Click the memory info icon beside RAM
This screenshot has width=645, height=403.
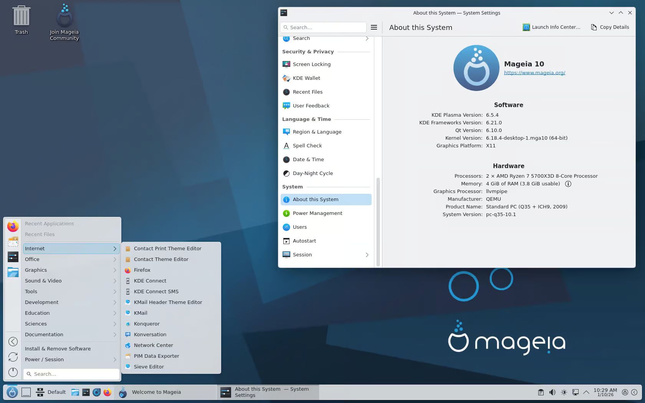coord(568,184)
